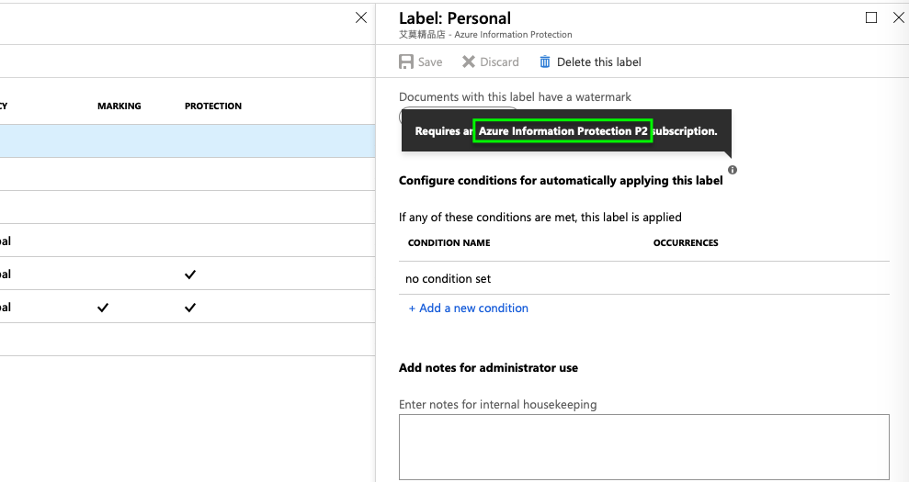This screenshot has height=482, width=909.
Task: Click the Discard X icon
Action: 469,62
